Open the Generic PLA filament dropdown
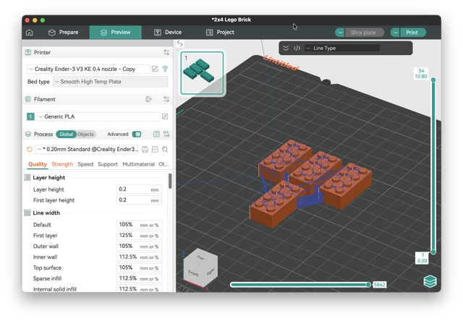The height and width of the screenshot is (321, 463). (x=98, y=116)
